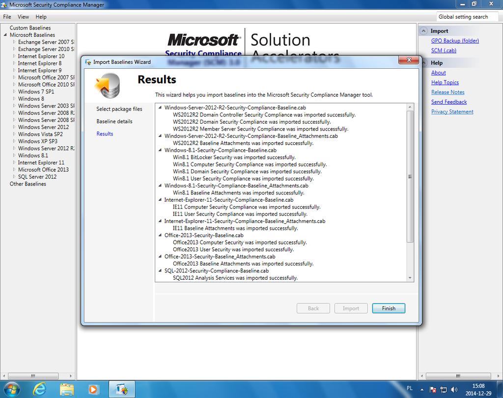503x398 pixels.
Task: Click the results list vertical scrollbar thumb
Action: 410,177
